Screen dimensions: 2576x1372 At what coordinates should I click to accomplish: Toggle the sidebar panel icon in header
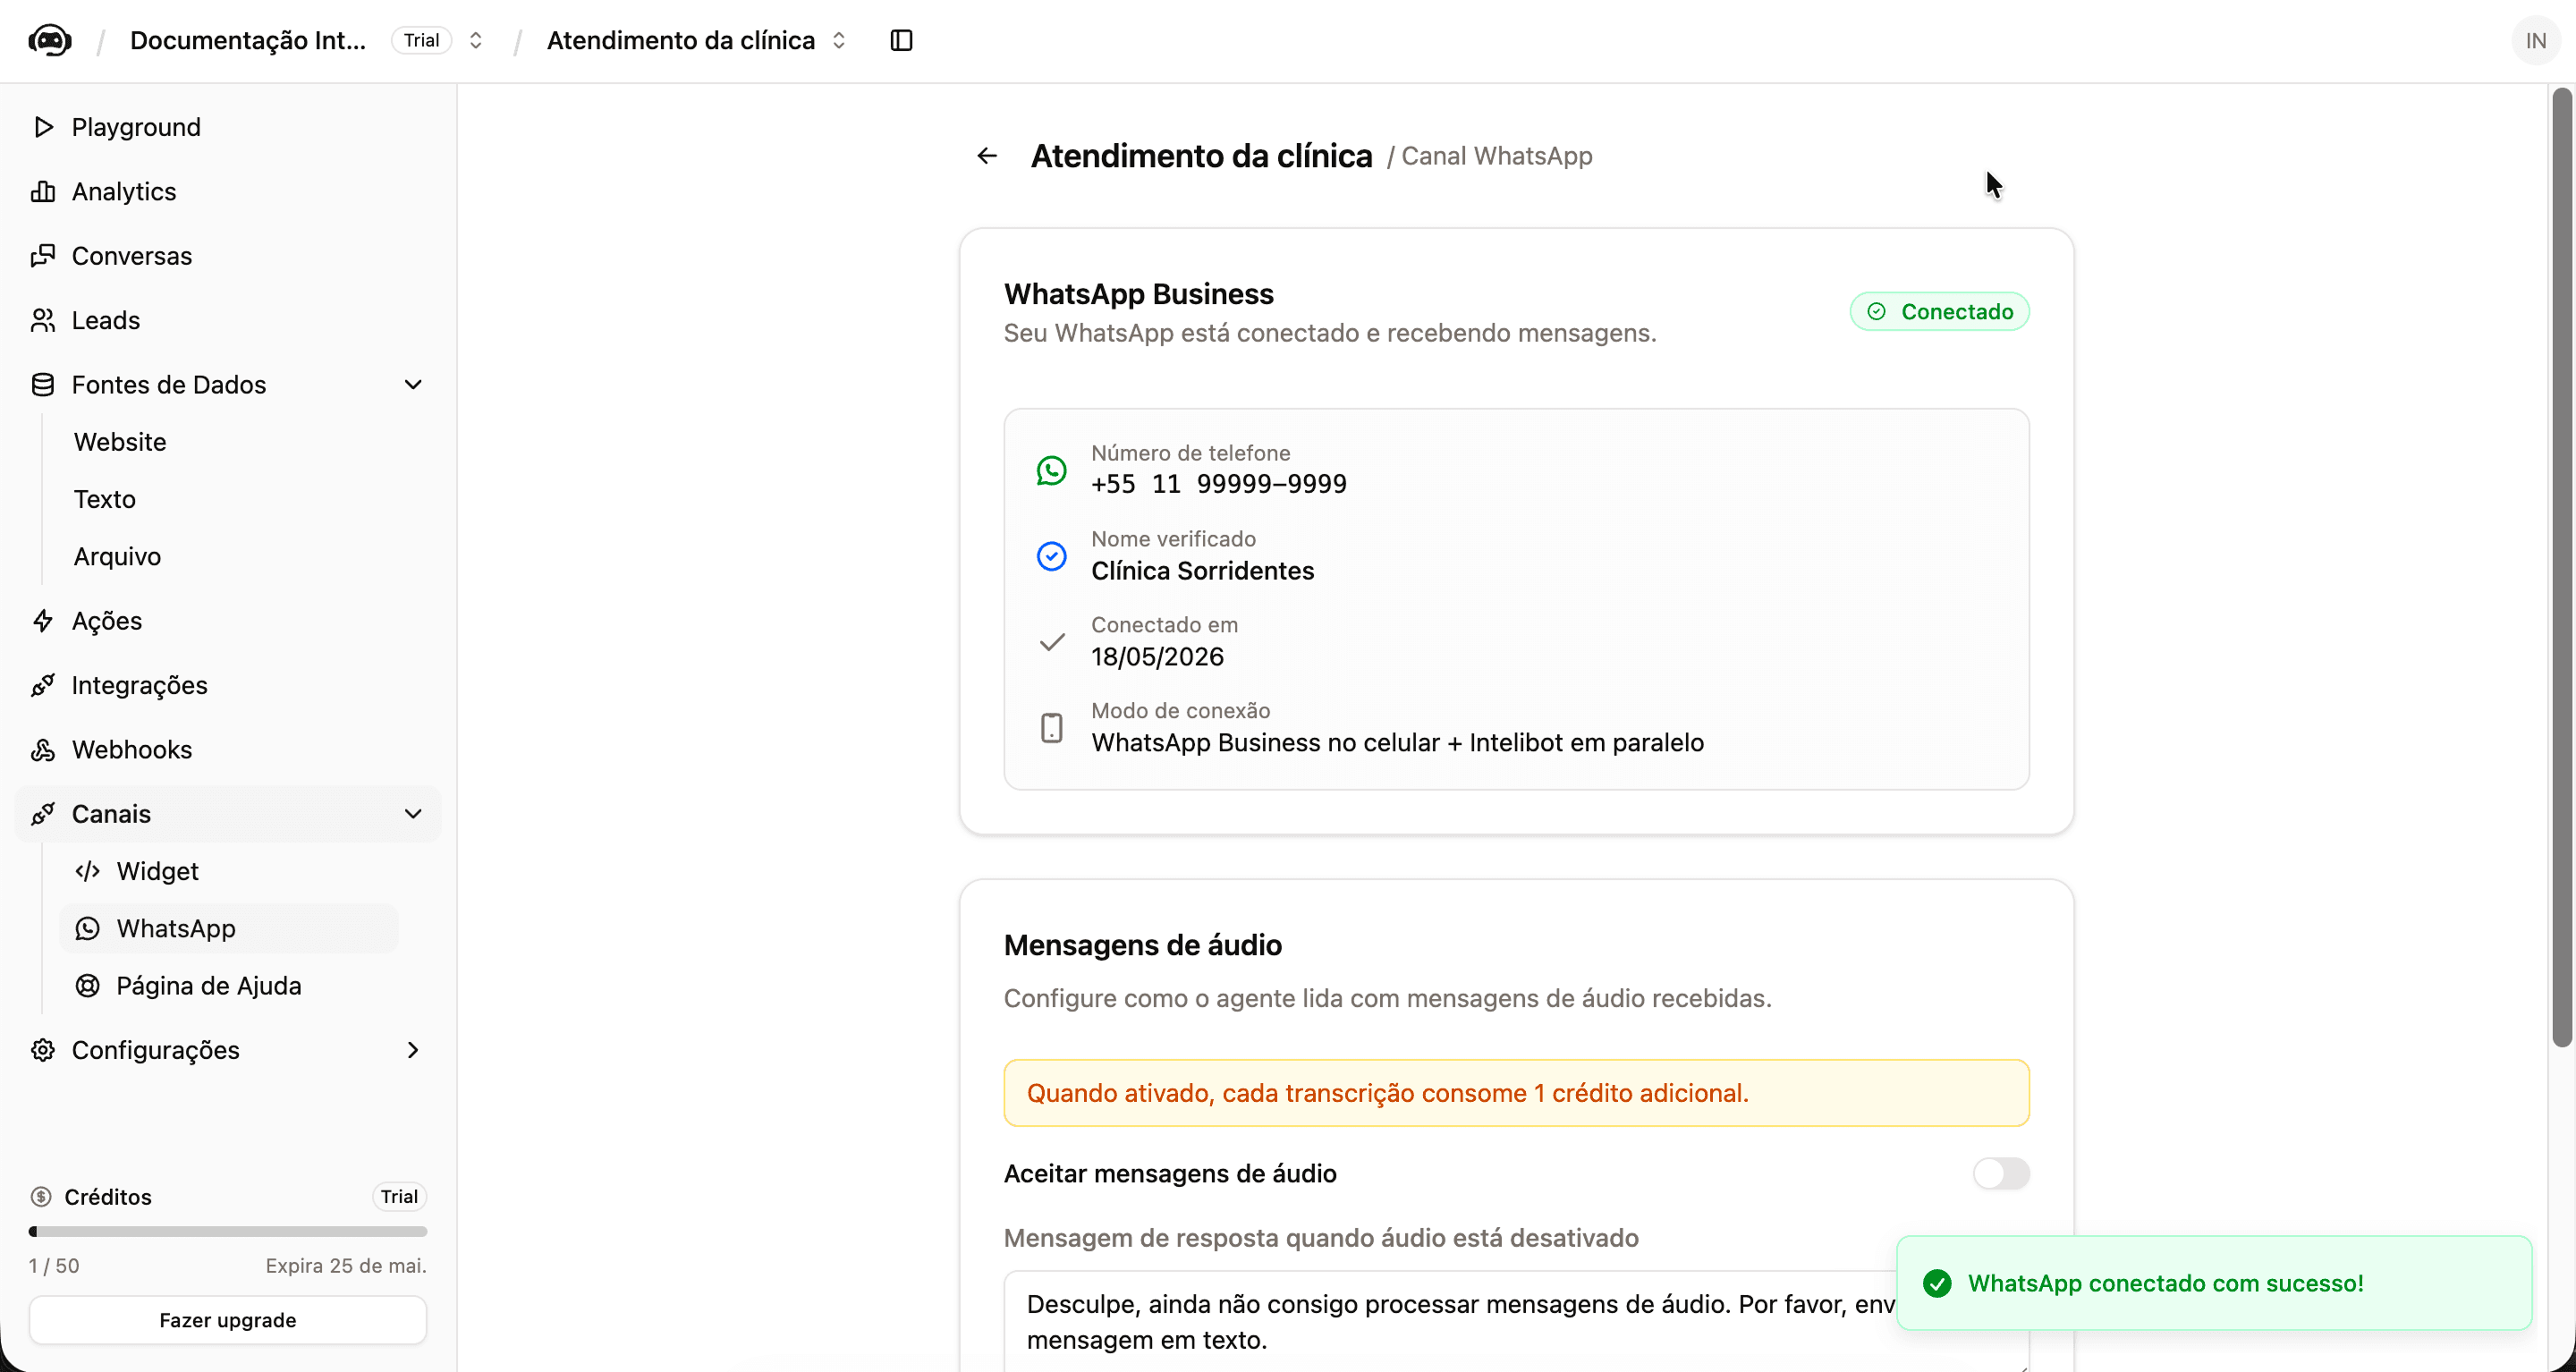point(901,40)
